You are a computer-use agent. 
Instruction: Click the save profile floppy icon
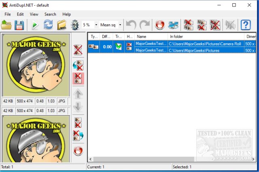[x=19, y=25]
